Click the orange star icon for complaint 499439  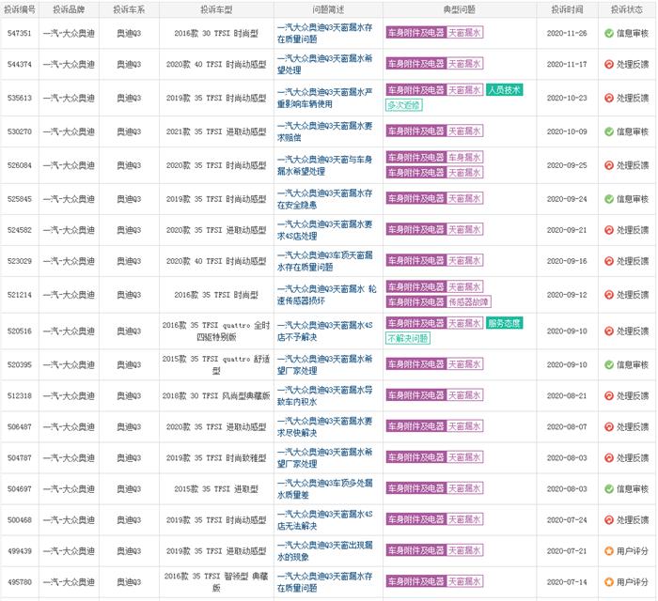(x=609, y=550)
